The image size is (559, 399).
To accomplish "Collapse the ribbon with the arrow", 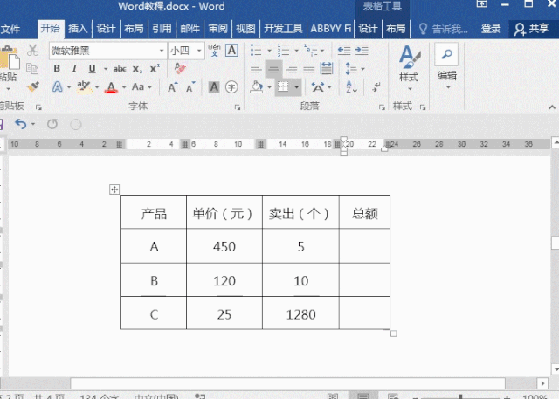I will click(x=552, y=107).
